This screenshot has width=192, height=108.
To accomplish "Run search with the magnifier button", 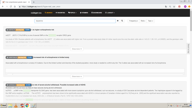I will [122, 21].
